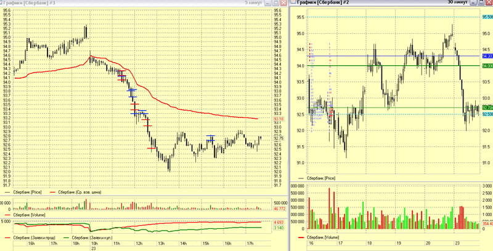
Task: Minimize the Графики [Сбербанк] #2 window
Action: [x=473, y=2]
